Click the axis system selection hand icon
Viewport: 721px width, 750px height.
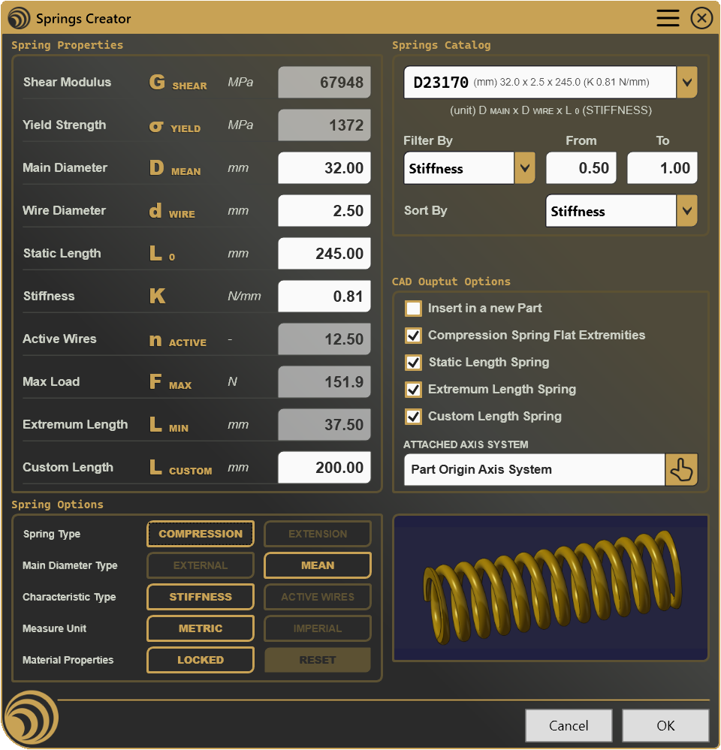[x=680, y=470]
